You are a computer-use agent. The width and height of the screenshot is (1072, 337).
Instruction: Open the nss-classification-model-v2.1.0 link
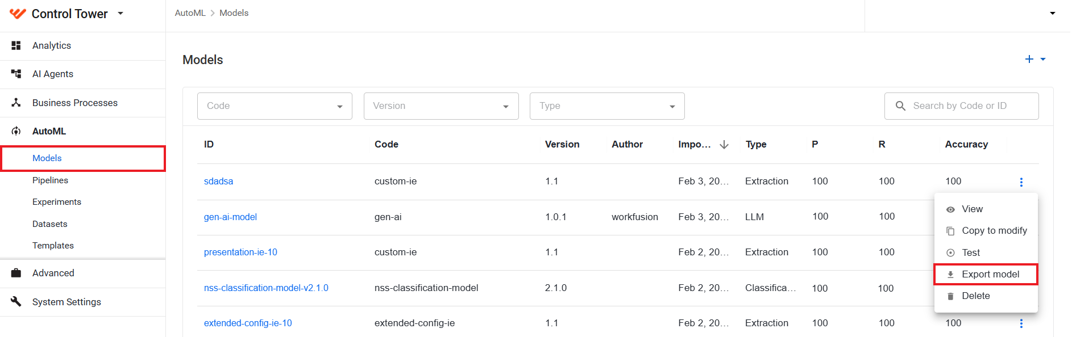[266, 288]
